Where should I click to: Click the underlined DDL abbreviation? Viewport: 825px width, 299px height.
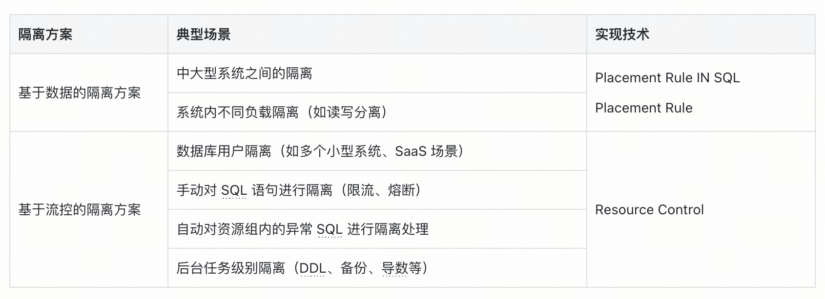[x=312, y=268]
